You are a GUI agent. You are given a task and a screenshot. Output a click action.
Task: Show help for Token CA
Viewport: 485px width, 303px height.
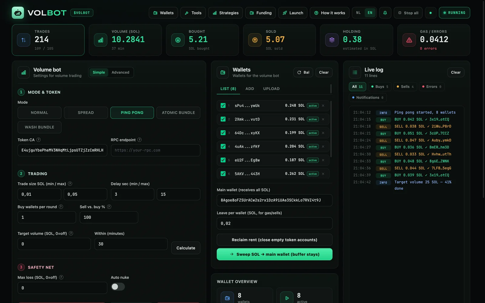38,140
